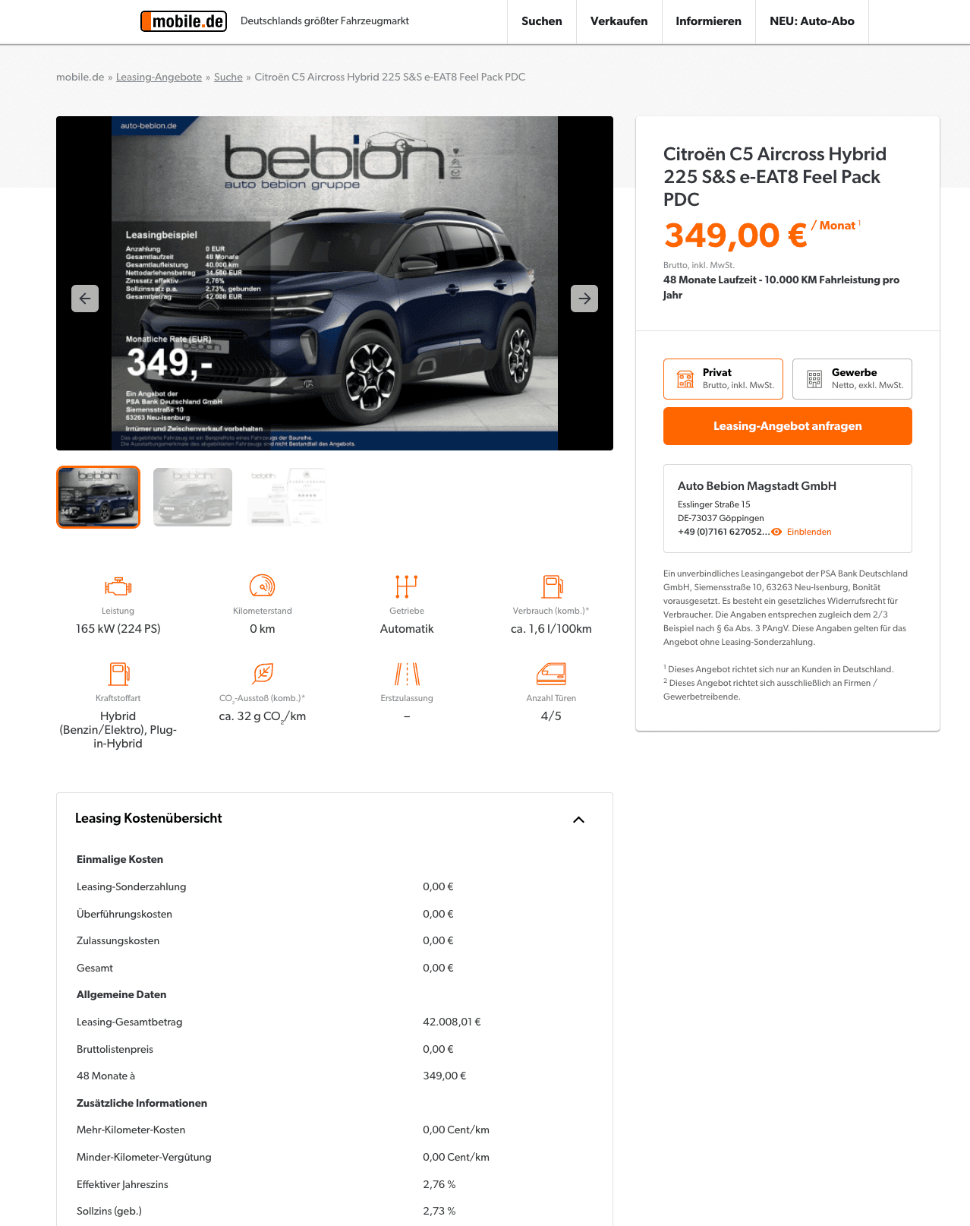Click the engine Leistung icon
970x1226 pixels.
118,586
